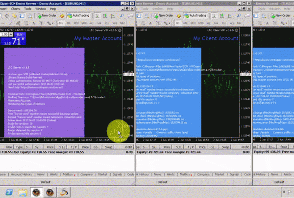The height and width of the screenshot is (198, 294).
Task: Select H1 timeframe in Master window
Action: (x=92, y=23)
